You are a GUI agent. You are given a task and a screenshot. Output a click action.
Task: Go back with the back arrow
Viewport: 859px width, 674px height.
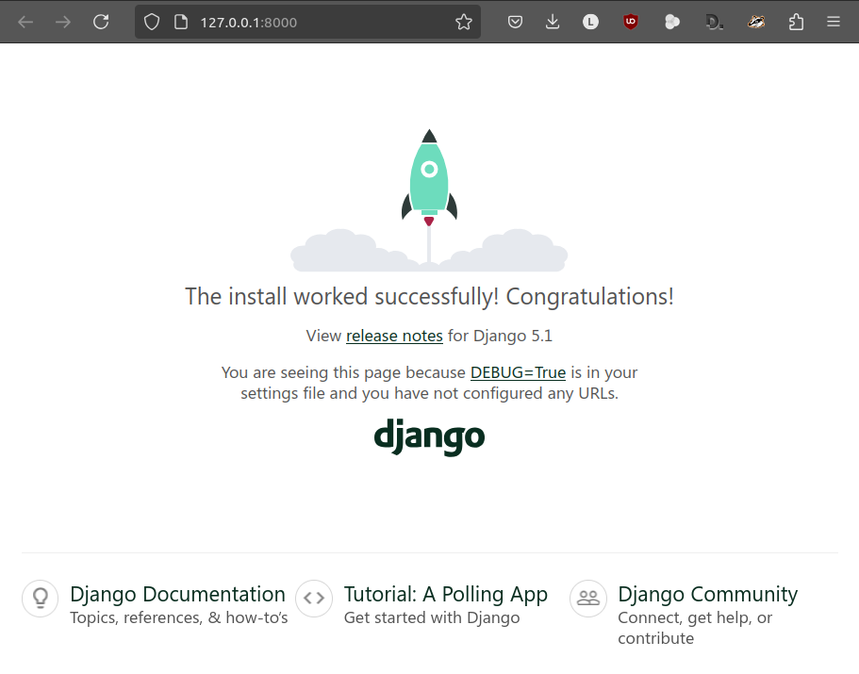[25, 22]
